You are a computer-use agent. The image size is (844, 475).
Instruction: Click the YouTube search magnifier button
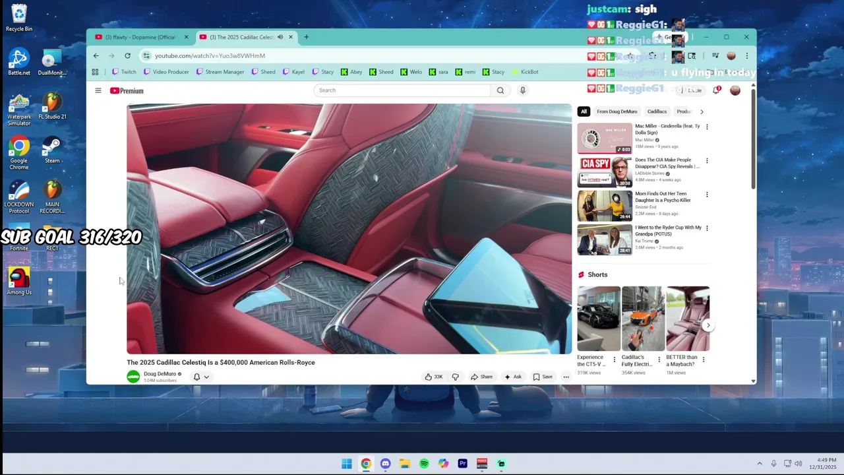click(x=500, y=90)
